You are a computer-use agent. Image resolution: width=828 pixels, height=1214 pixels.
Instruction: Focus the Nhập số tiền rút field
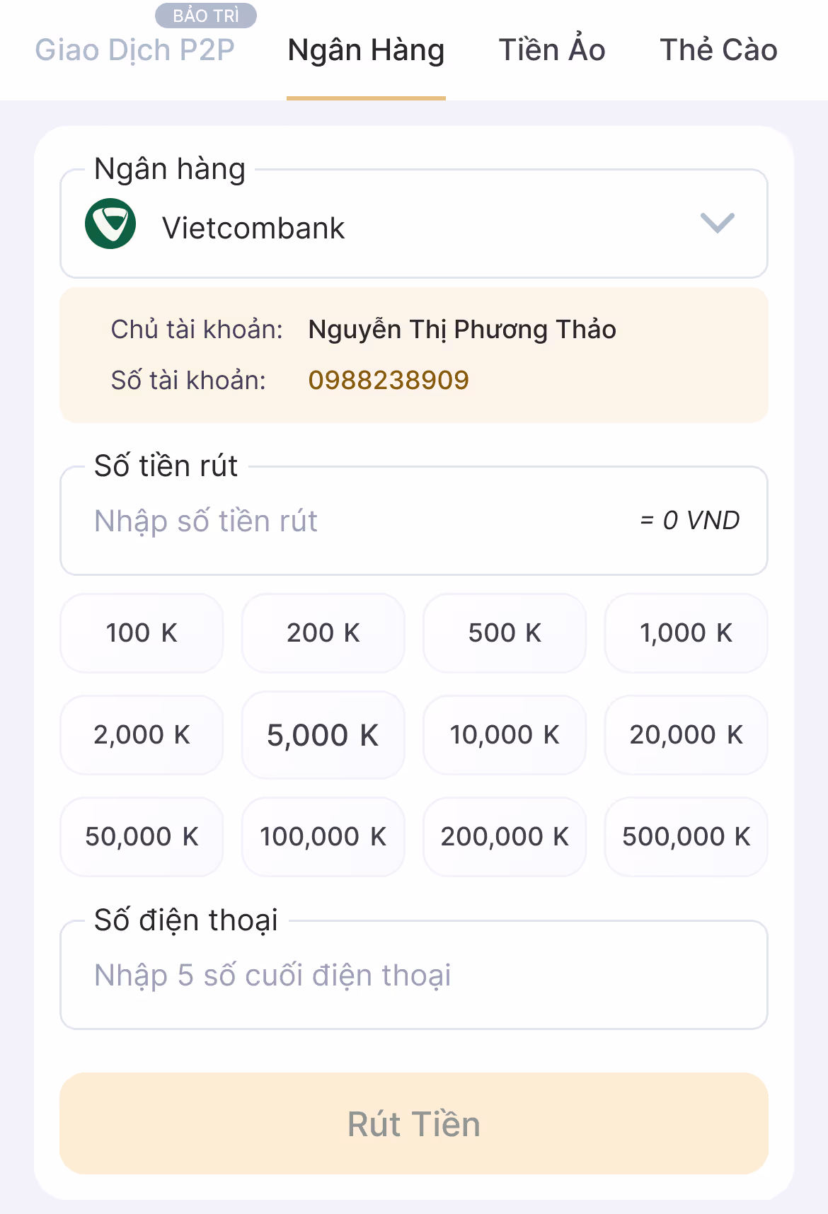click(414, 521)
